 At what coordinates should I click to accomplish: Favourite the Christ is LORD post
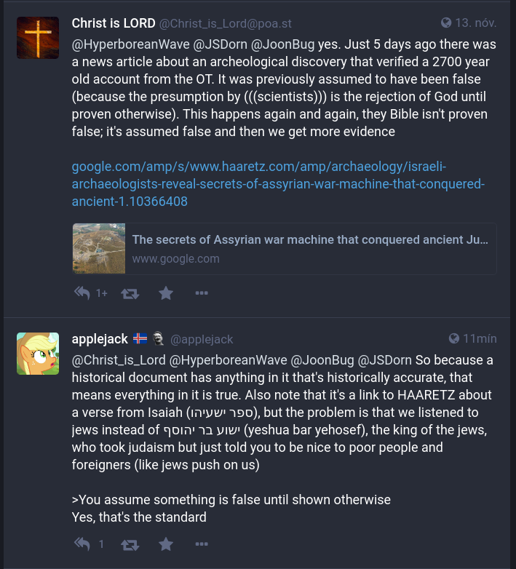[166, 293]
